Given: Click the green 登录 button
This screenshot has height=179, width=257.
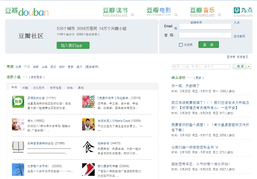Looking at the screenshot, I should click(x=209, y=44).
